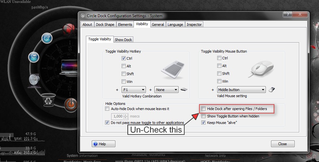Check Alt under Toggle Visibility Mouse Button
This screenshot has height=162, width=319.
219,66
